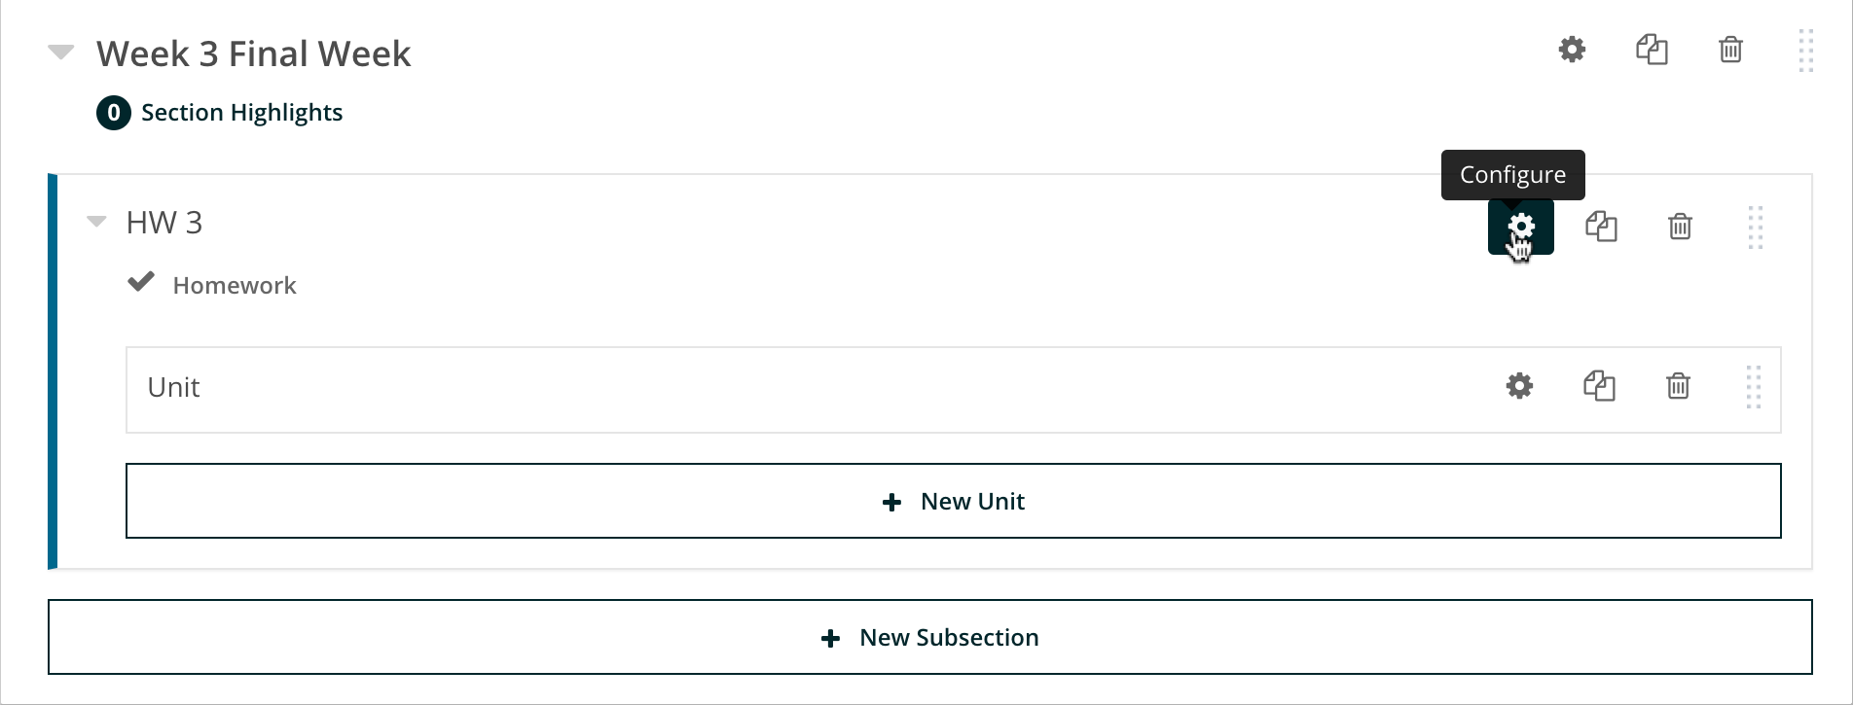Add a New Subsection
The height and width of the screenshot is (705, 1853).
pyautogui.click(x=929, y=637)
